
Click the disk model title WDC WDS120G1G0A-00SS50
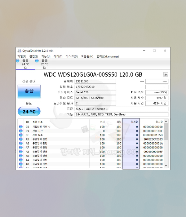(x=81, y=75)
